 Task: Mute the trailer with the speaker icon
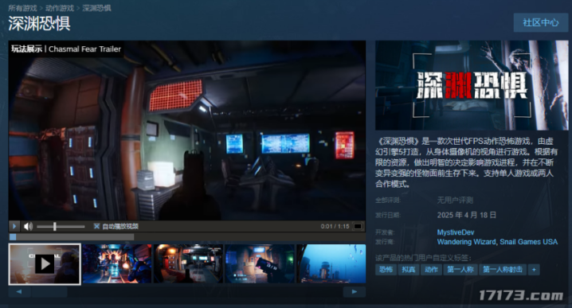pyautogui.click(x=28, y=226)
